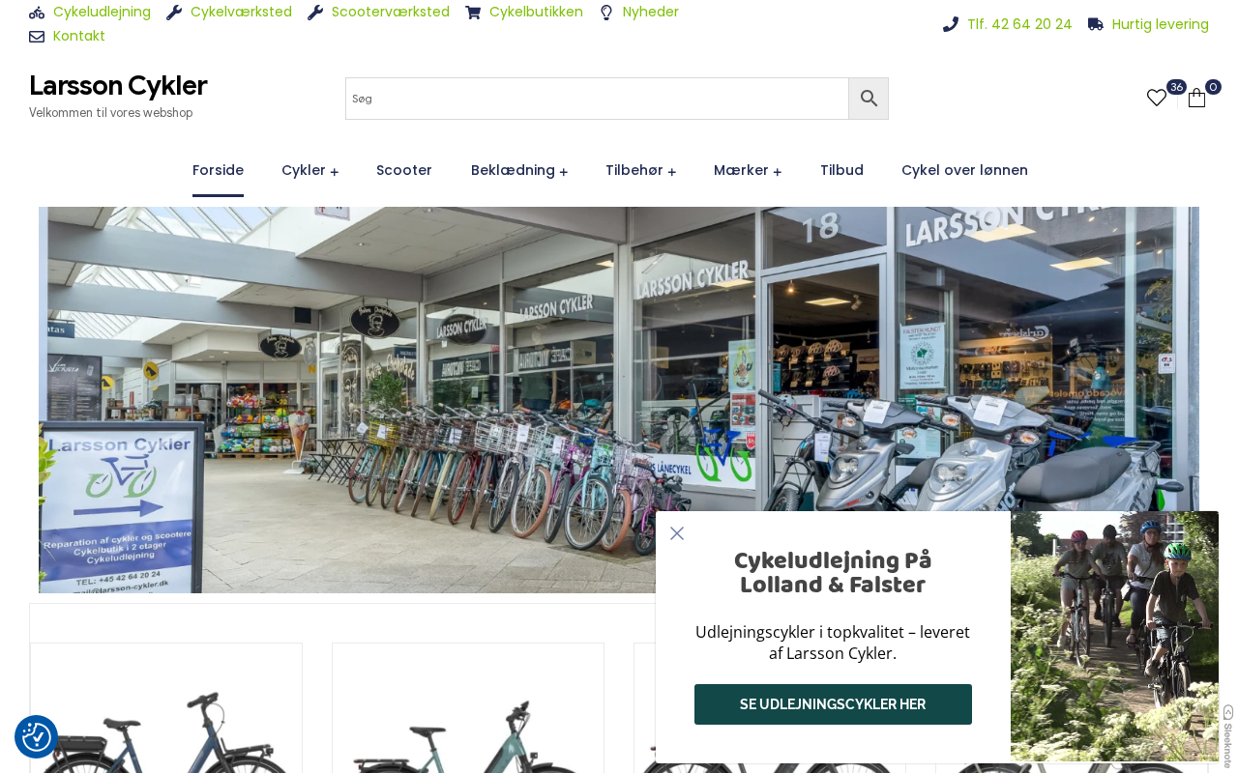1238x773 pixels.
Task: Click SE UDLEJNINGSCYKLER HER button
Action: click(833, 704)
